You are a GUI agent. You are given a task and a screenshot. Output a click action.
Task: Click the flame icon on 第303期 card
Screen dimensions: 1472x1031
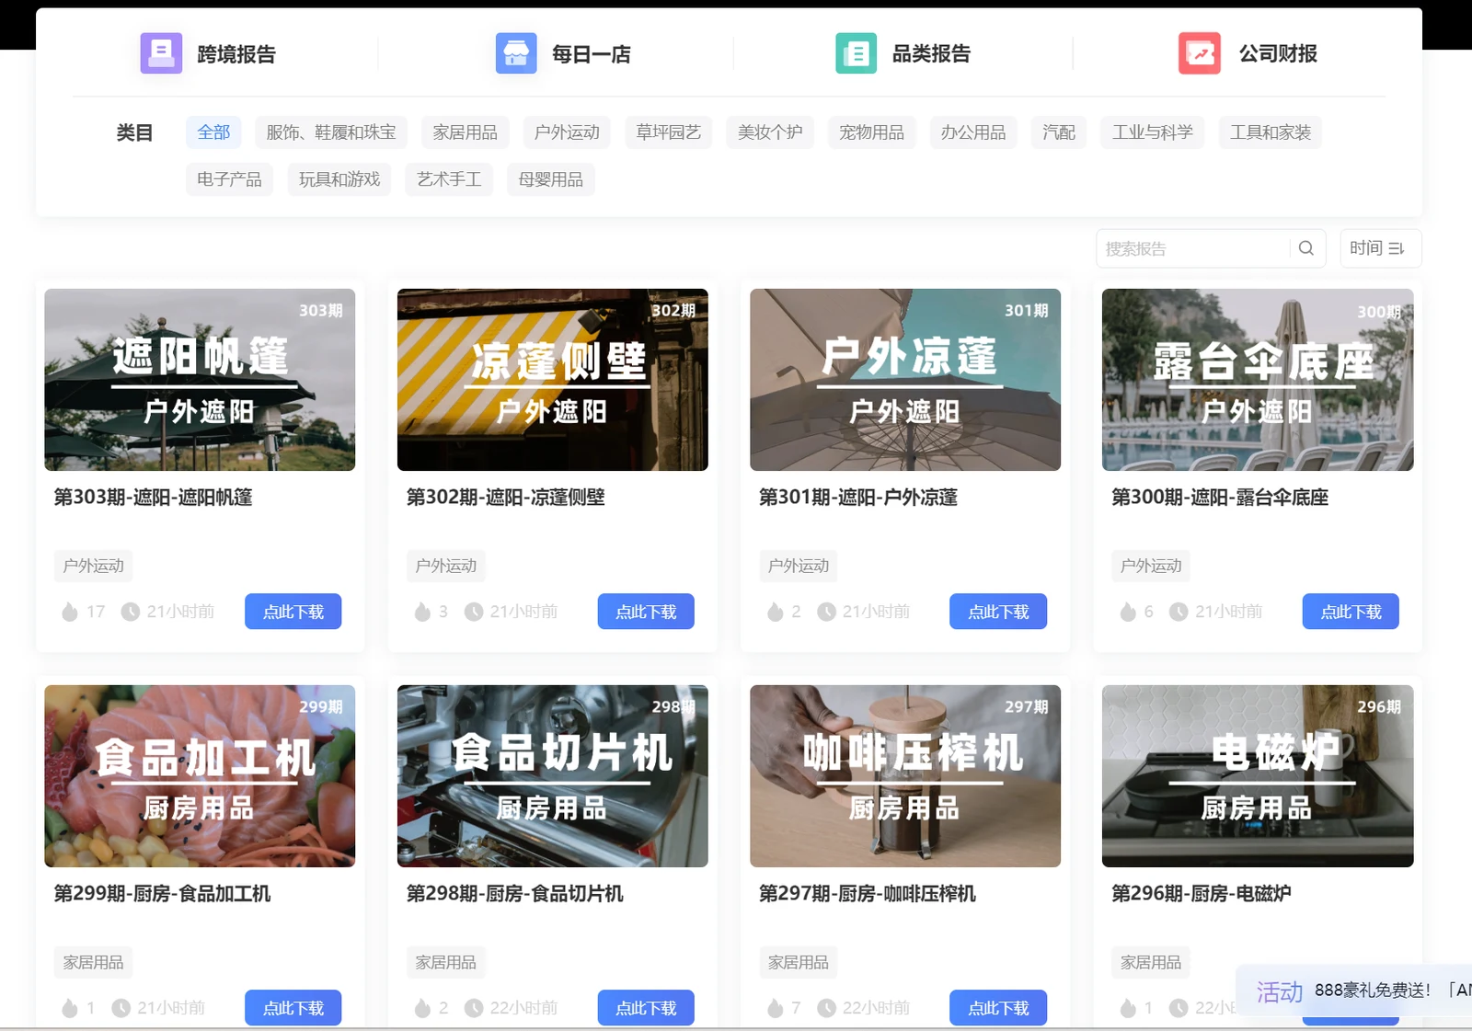[70, 612]
